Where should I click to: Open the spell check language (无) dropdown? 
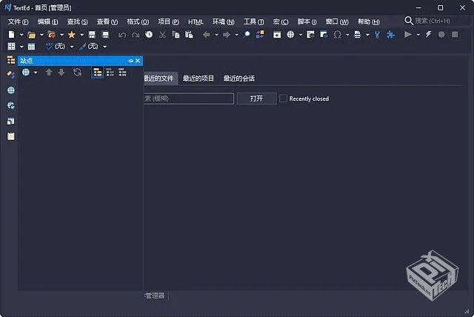pyautogui.click(x=72, y=47)
